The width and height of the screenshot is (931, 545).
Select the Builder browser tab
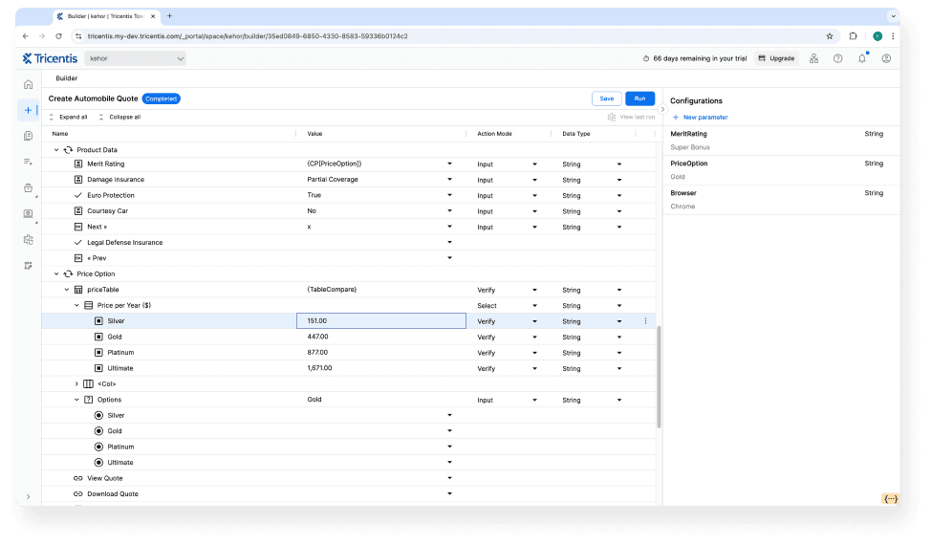point(107,16)
